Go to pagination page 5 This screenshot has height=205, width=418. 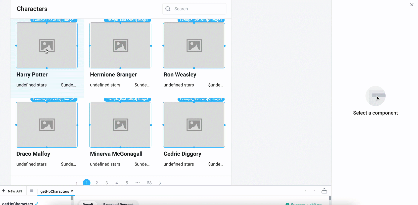coord(127,183)
